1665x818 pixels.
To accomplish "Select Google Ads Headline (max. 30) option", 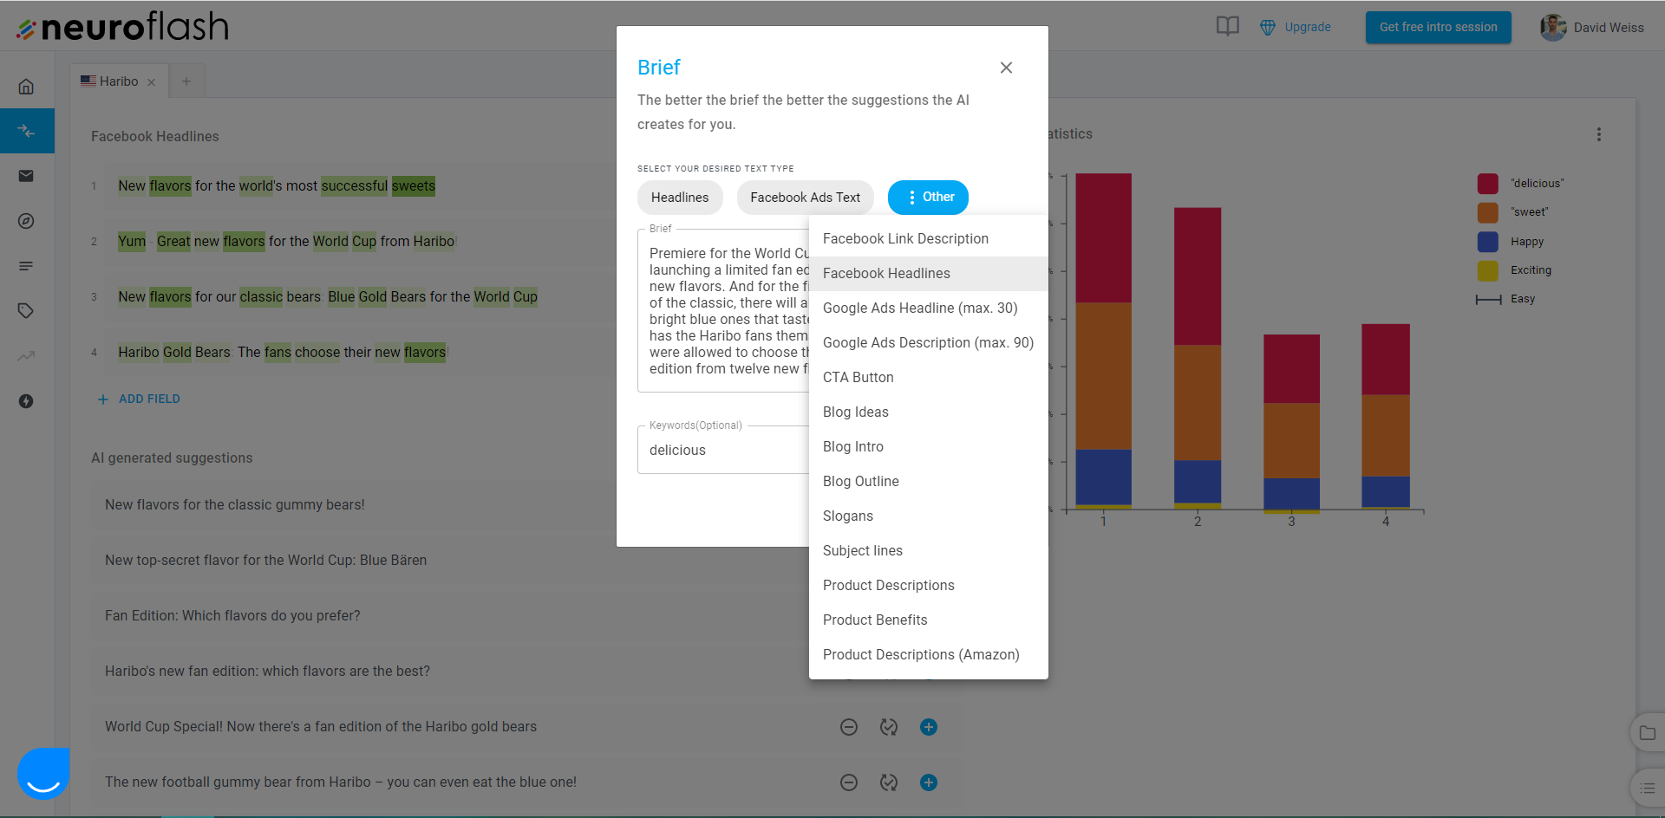I will 920,308.
